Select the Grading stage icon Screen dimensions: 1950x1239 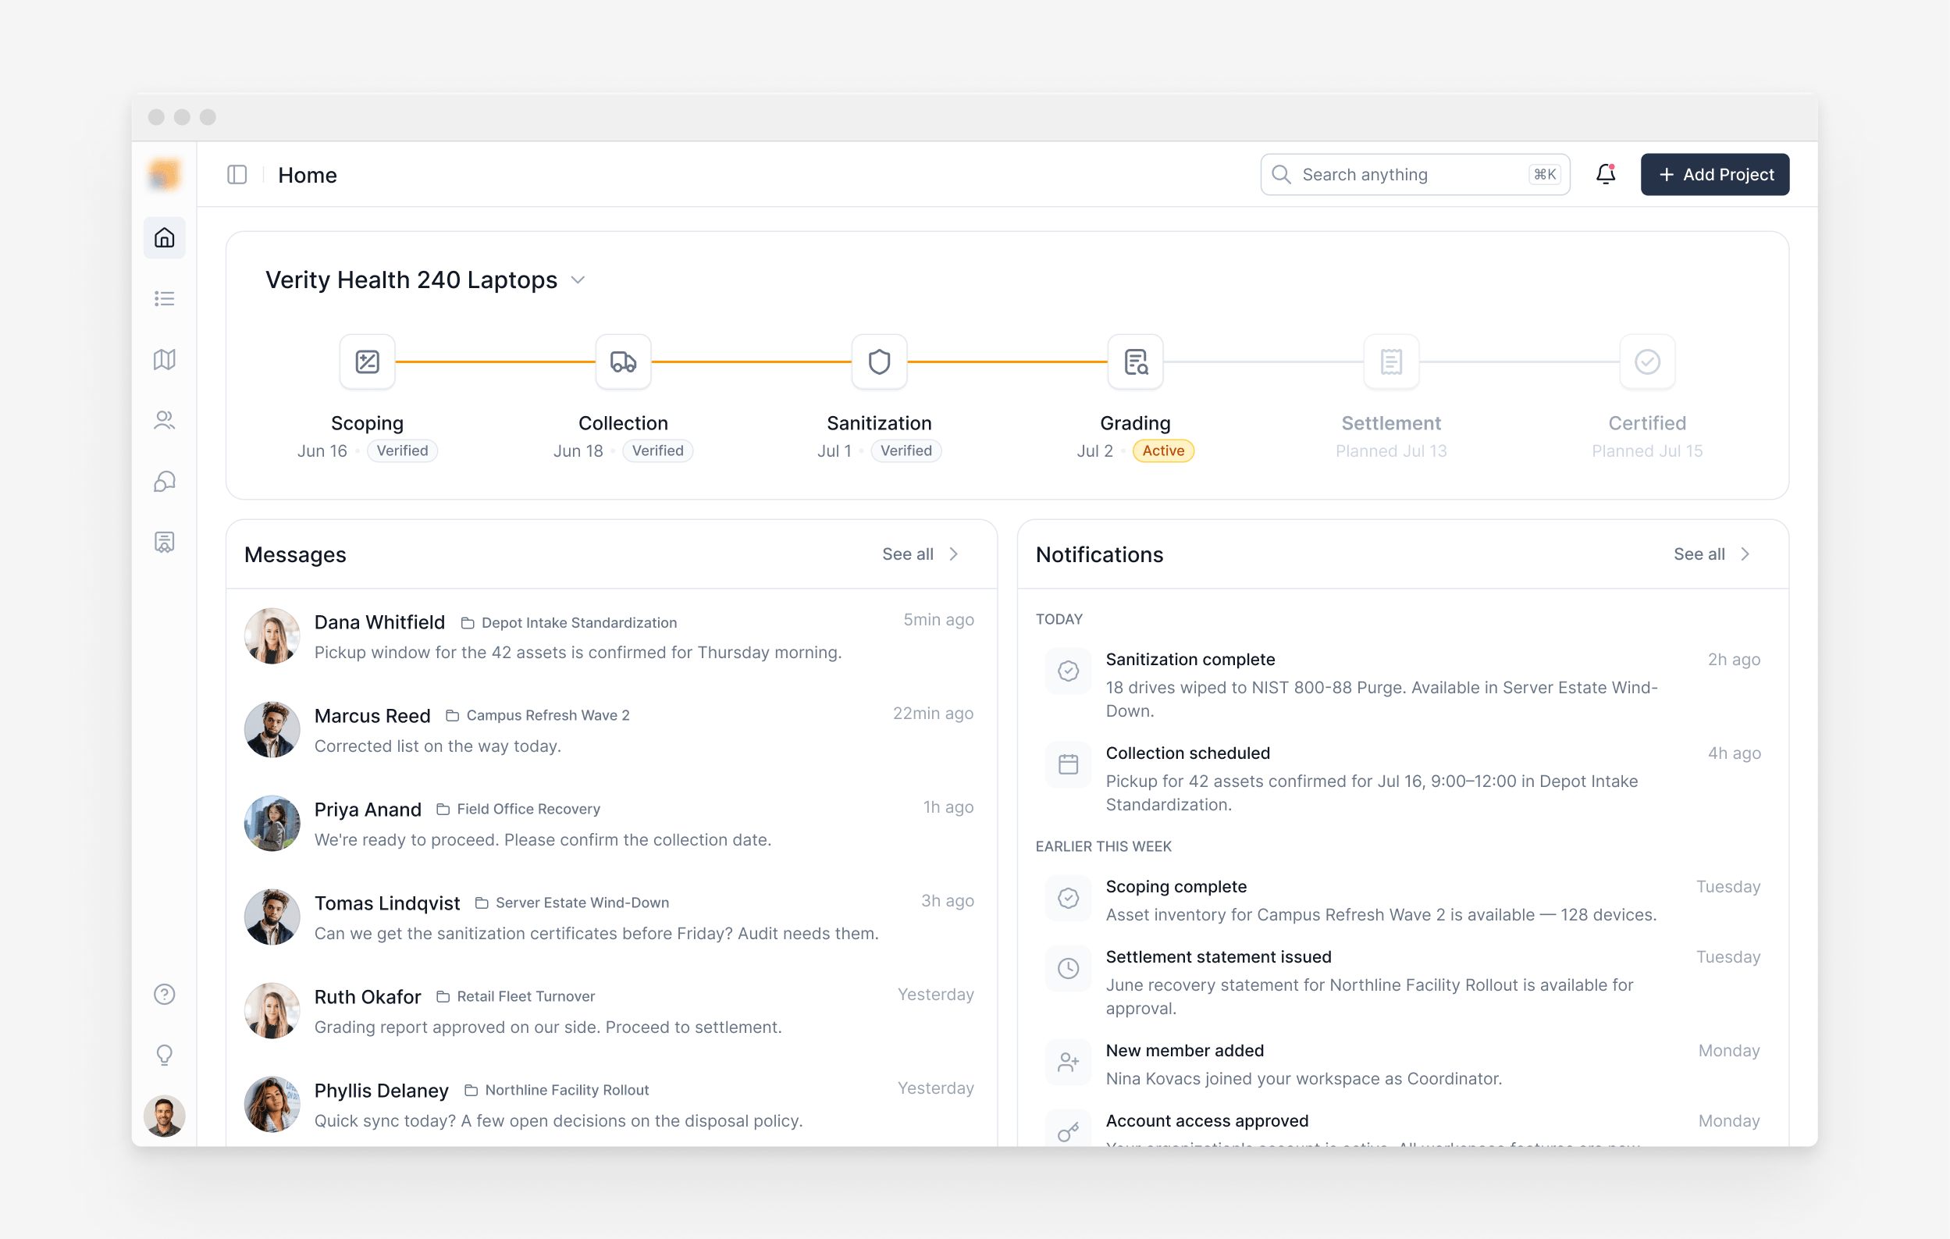coord(1135,361)
